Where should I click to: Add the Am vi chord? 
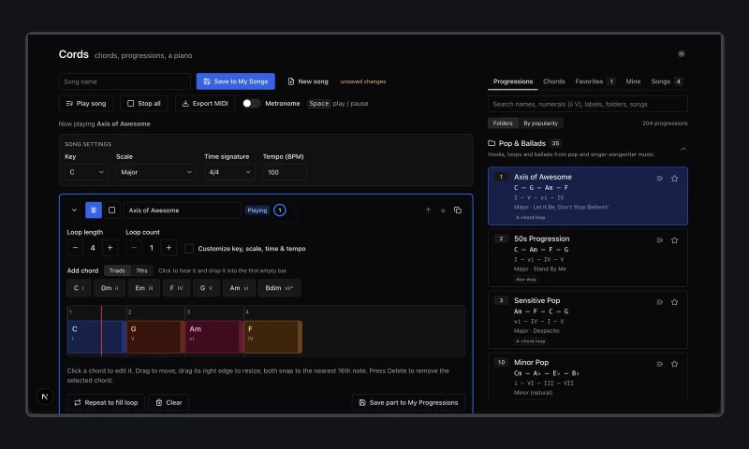click(x=239, y=288)
